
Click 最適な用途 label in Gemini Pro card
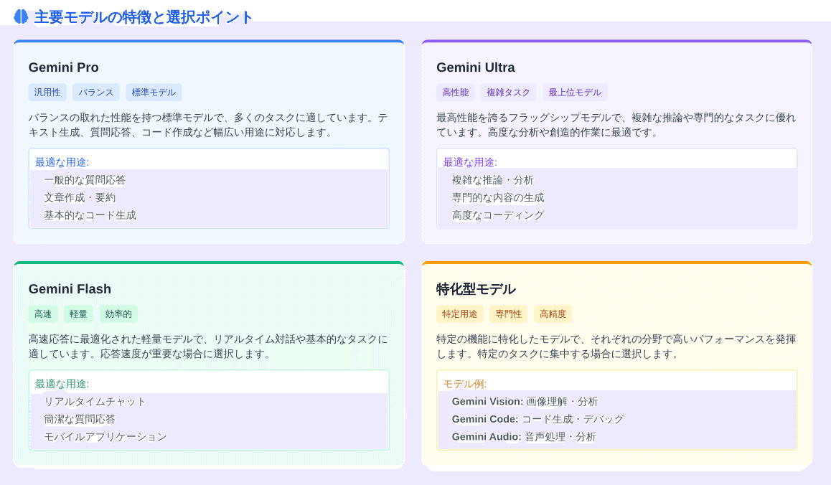[x=62, y=162]
